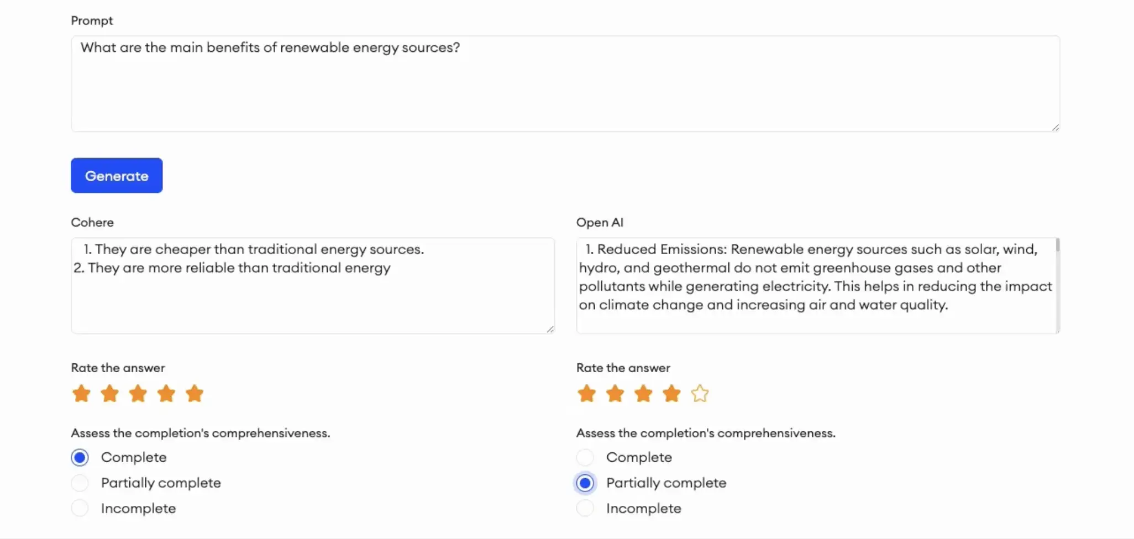This screenshot has height=539, width=1134.
Task: Choose Incomplete for Cohere answer
Action: 80,508
